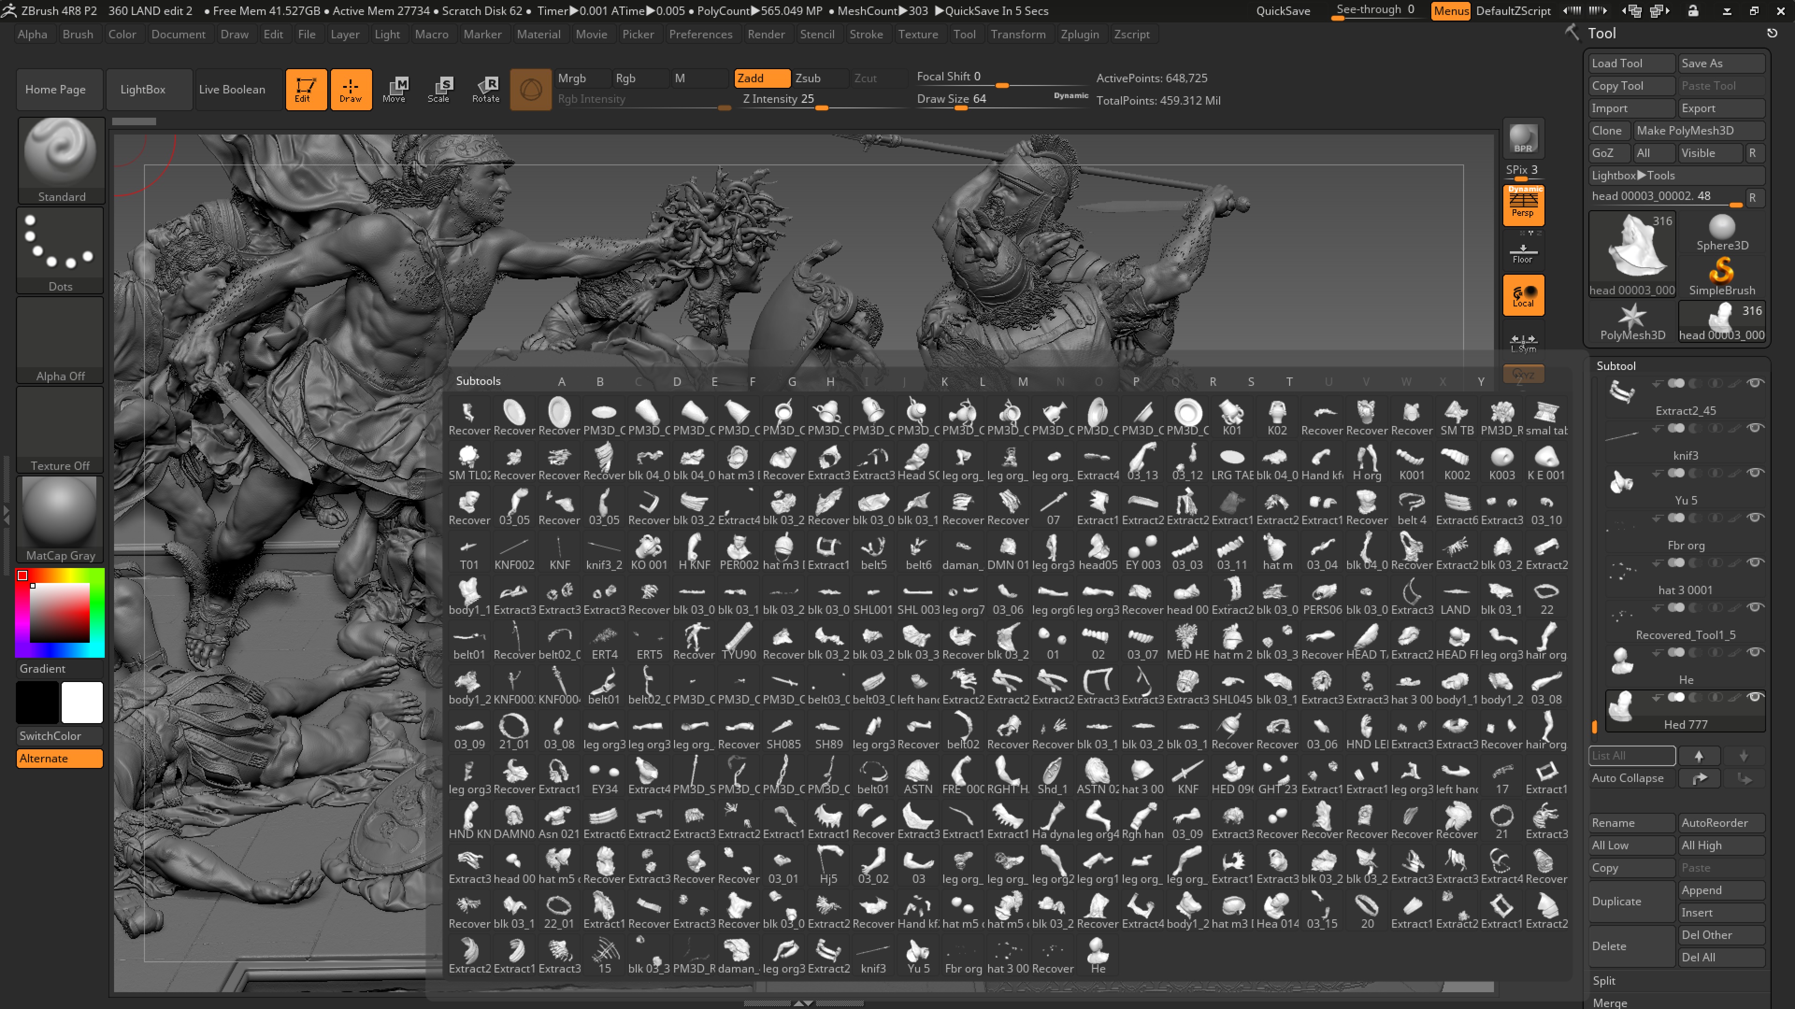Open the Standard brush picker

(61, 160)
